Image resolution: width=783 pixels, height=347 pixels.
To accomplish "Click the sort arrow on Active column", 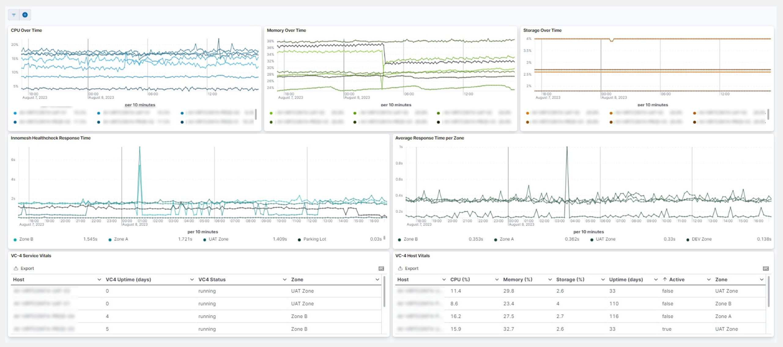I will [x=665, y=279].
